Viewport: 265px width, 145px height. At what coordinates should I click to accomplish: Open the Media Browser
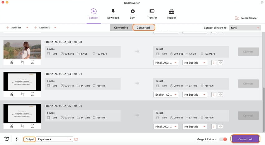click(246, 18)
